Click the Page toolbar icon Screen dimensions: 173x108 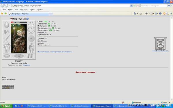click(152, 14)
